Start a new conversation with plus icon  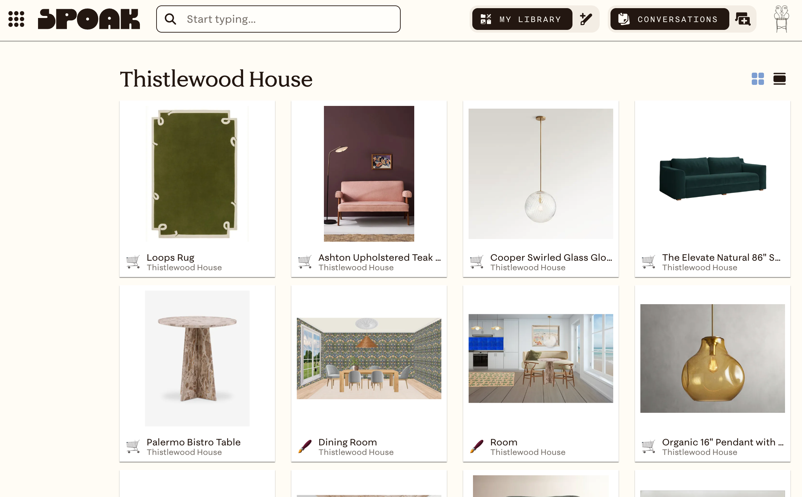point(743,19)
